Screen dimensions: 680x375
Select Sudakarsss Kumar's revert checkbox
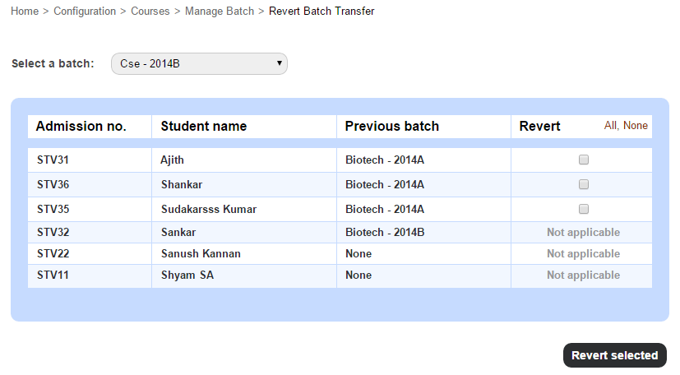point(583,209)
